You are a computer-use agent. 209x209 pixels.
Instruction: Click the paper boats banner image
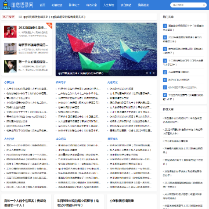point(106,49)
